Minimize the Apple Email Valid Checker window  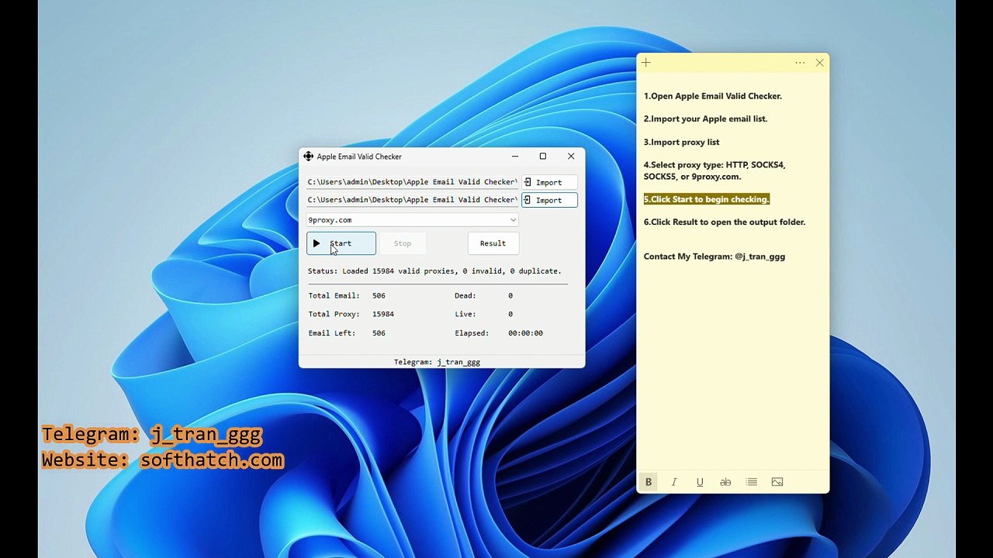514,157
